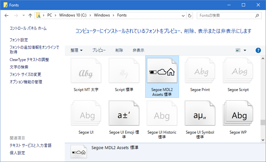
Task: Click プレビュー in the toolbar
Action: tap(99, 50)
